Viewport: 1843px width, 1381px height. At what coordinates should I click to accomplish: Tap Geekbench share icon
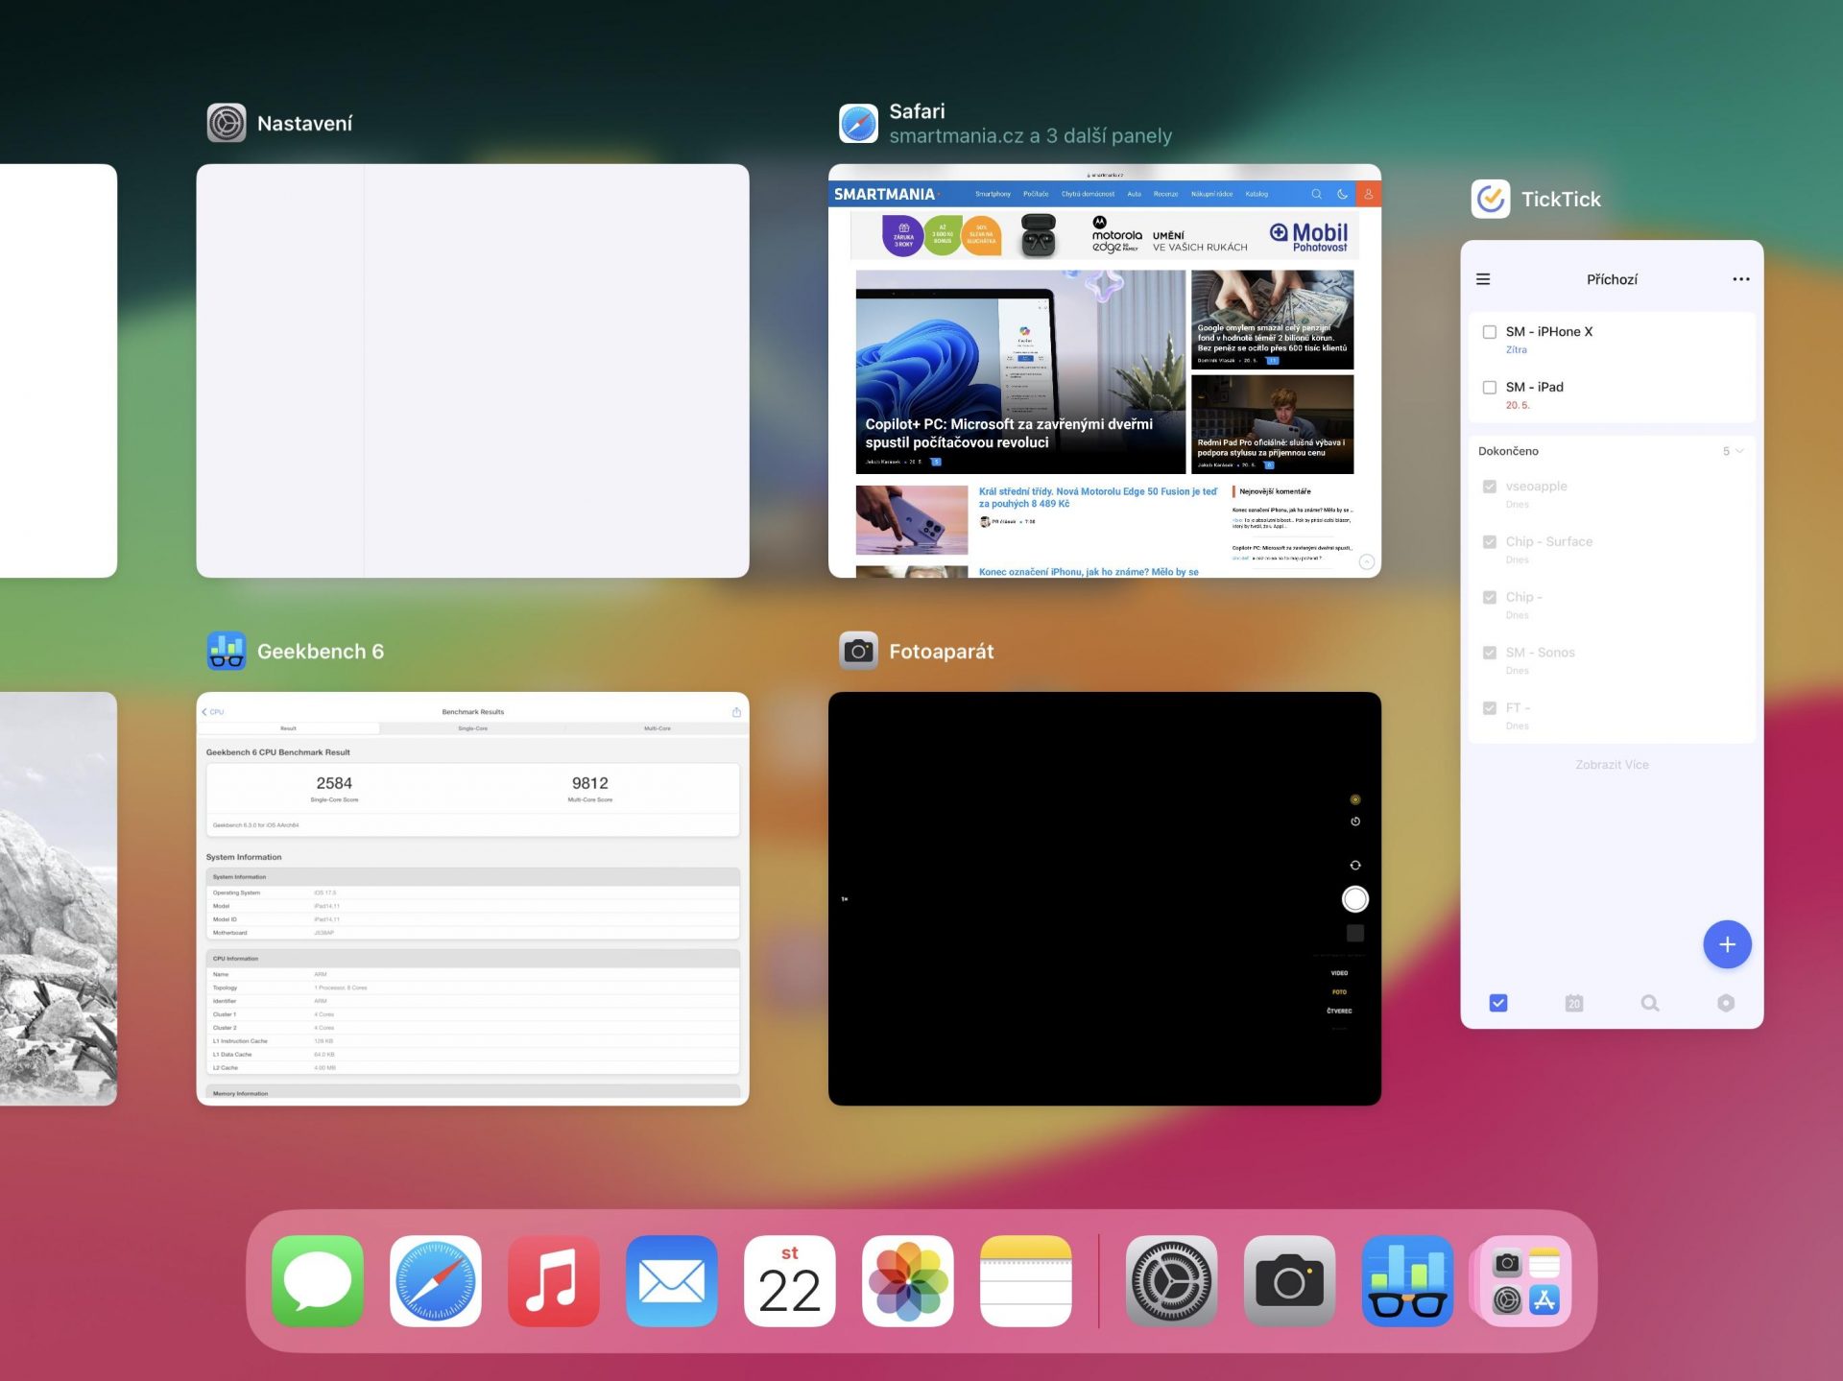(x=736, y=712)
